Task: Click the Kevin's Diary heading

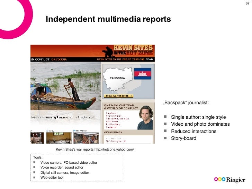Action: (x=113, y=132)
